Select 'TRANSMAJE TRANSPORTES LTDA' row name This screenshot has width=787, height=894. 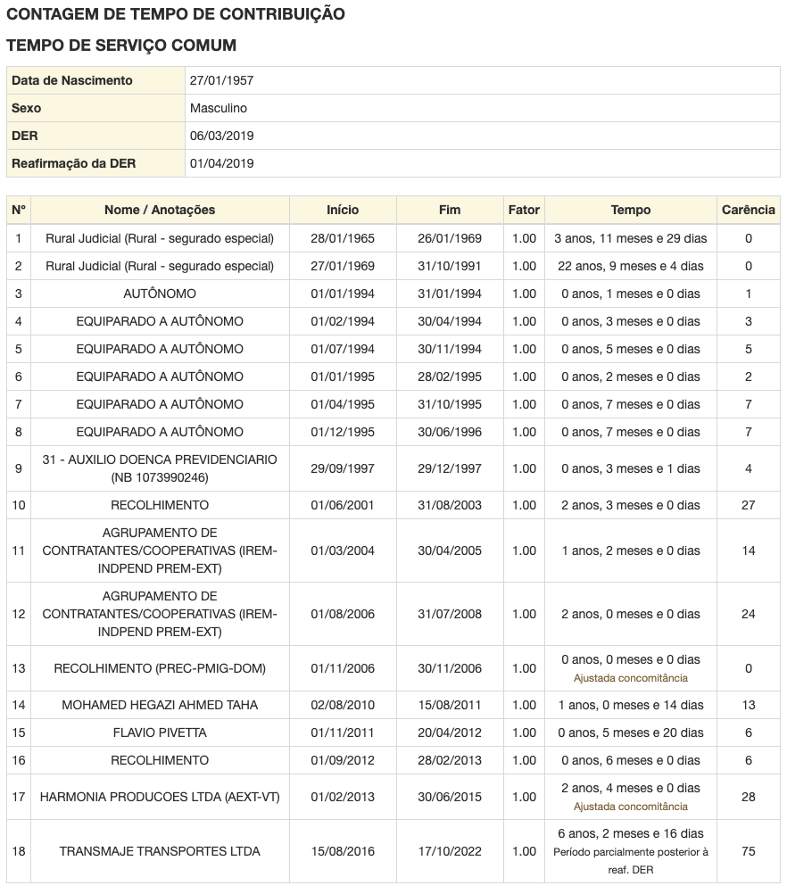160,851
